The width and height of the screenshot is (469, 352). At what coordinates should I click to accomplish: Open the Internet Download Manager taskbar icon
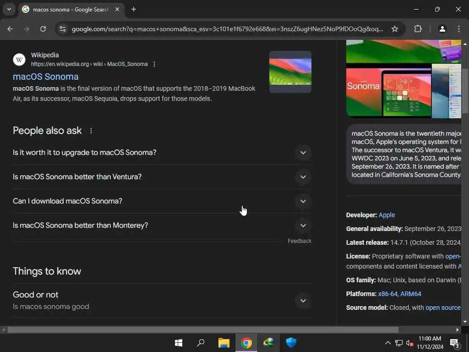[x=268, y=343]
